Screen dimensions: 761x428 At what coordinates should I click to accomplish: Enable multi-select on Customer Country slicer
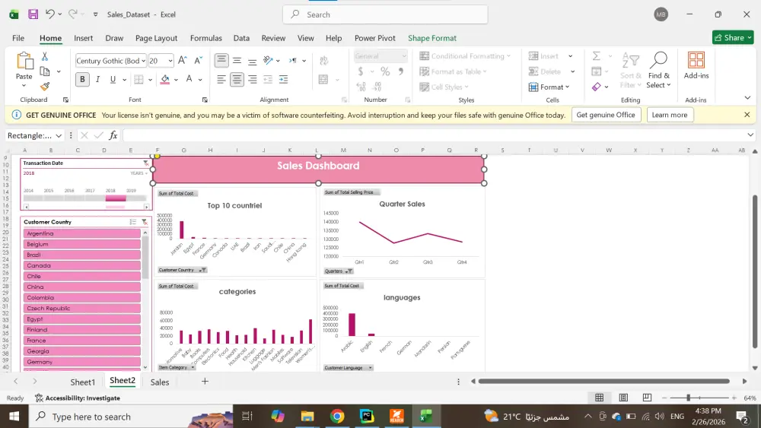tap(132, 221)
